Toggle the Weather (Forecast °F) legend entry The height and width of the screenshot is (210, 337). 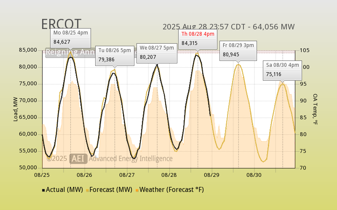click(170, 190)
